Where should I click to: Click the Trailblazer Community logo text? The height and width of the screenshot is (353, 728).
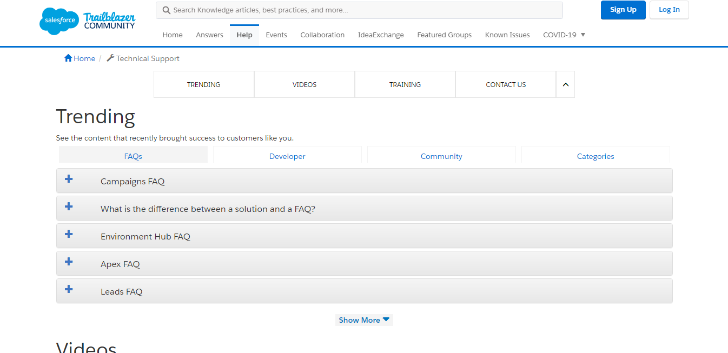[x=110, y=21]
